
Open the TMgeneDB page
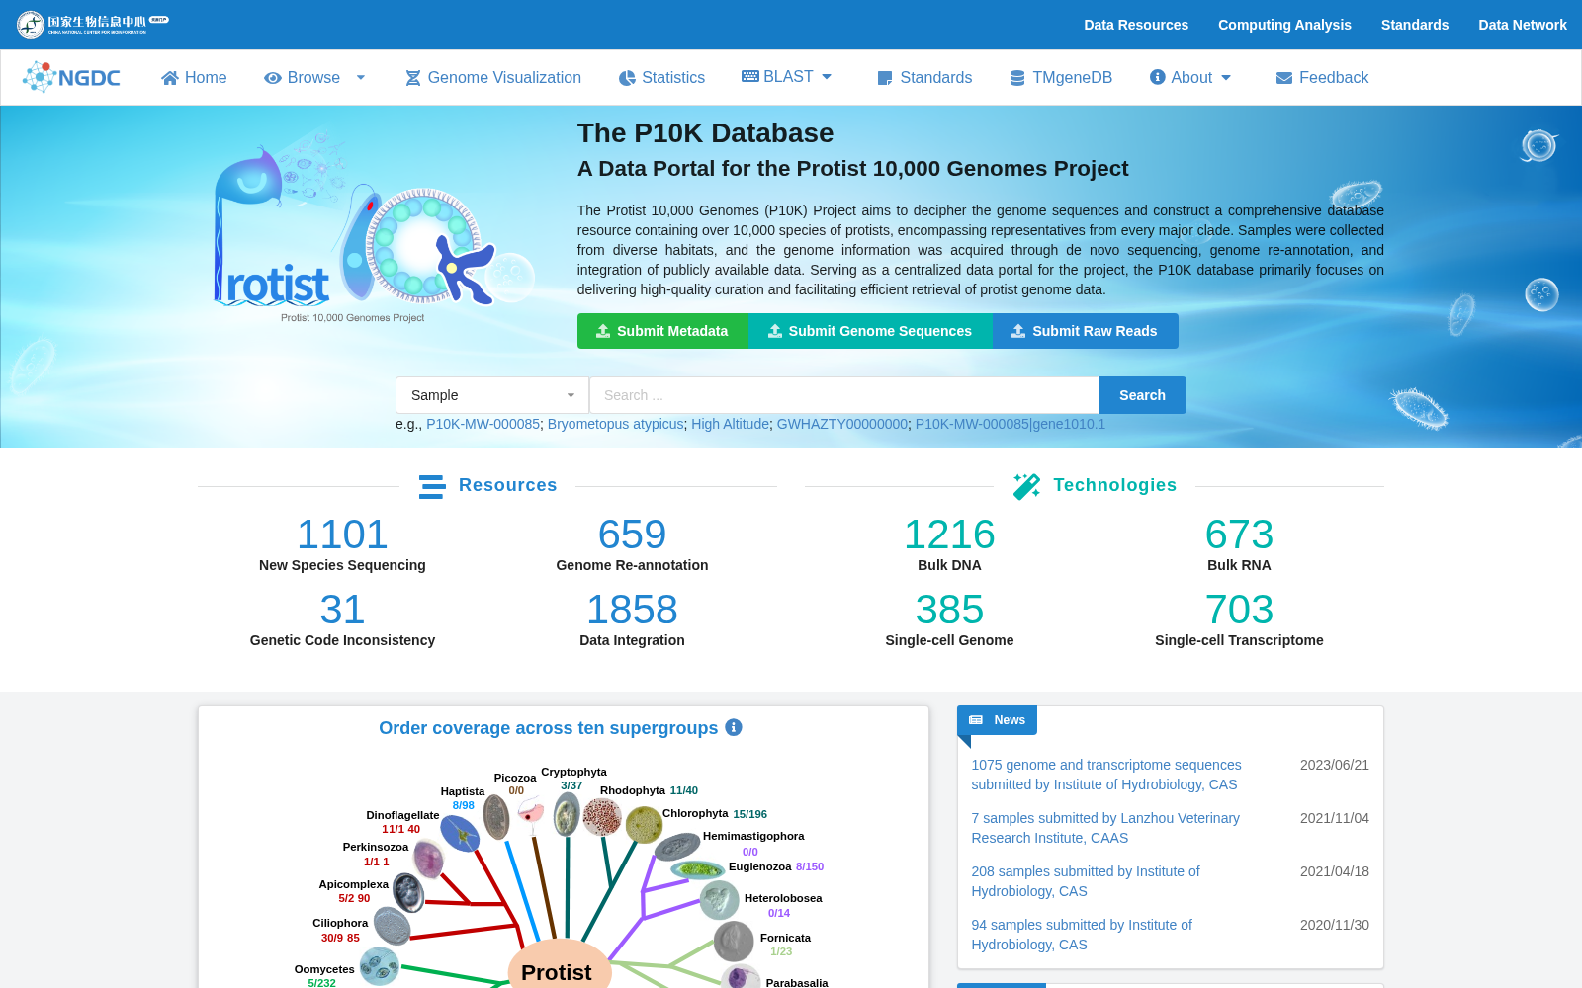click(1061, 78)
